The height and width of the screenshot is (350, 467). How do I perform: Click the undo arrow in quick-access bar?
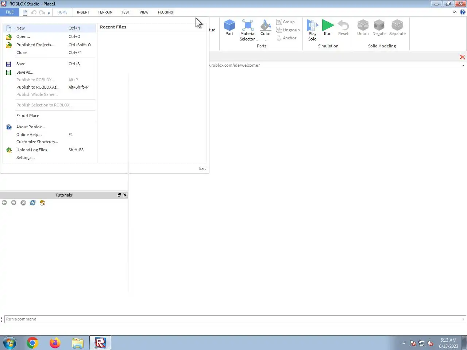tap(33, 12)
